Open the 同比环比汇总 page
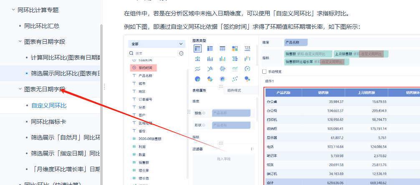The height and width of the screenshot is (185, 420). pyautogui.click(x=41, y=26)
